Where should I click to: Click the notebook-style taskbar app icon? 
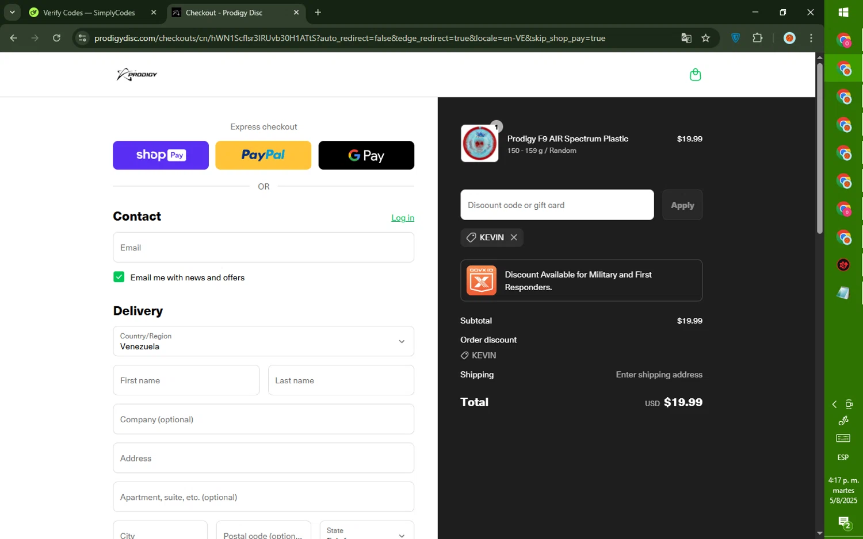click(843, 293)
